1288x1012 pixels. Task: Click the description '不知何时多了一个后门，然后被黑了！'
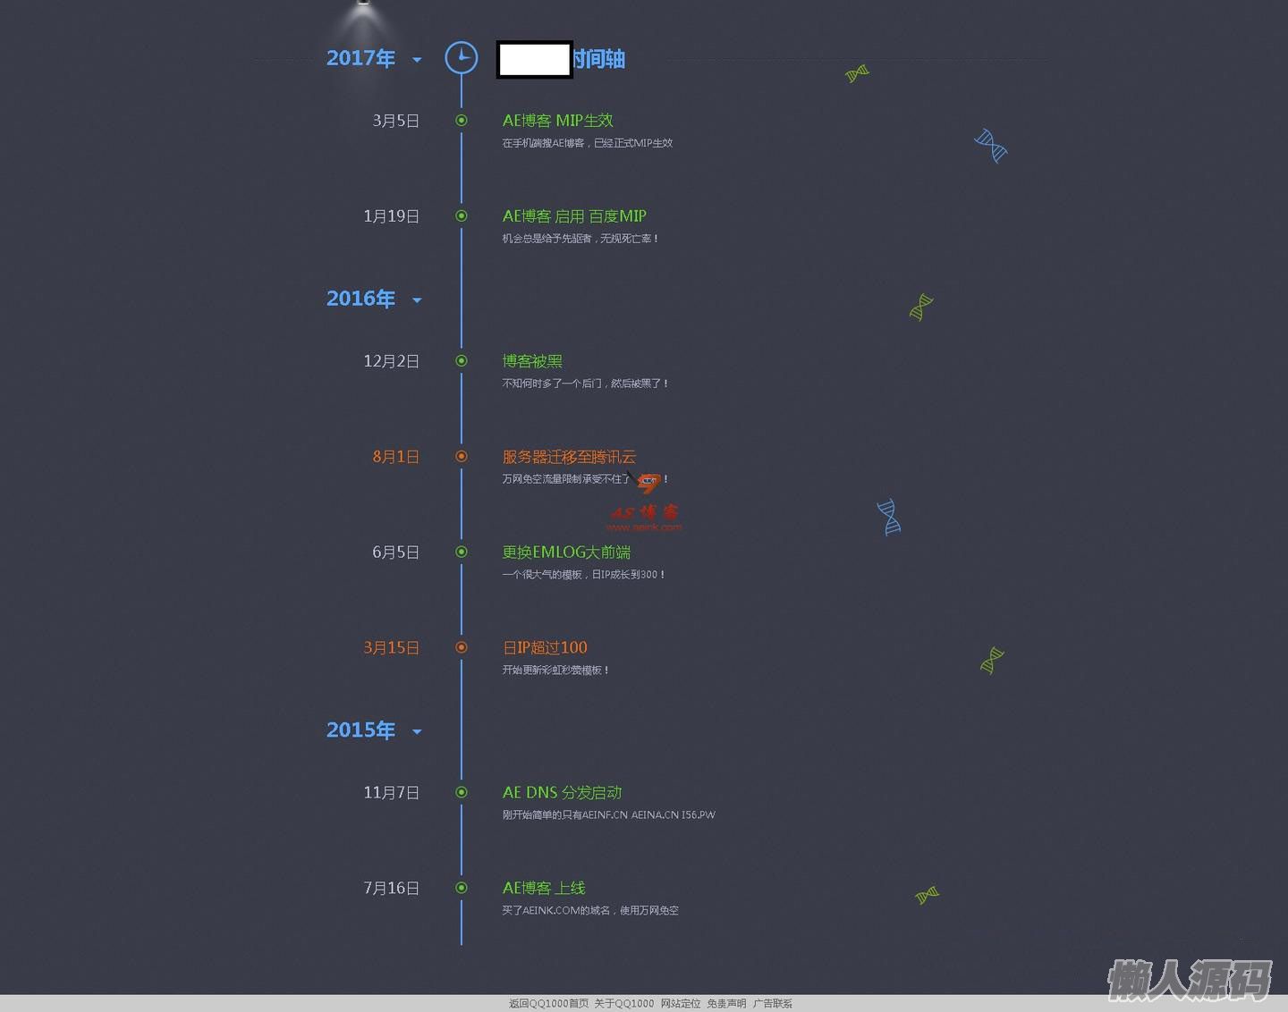(585, 384)
